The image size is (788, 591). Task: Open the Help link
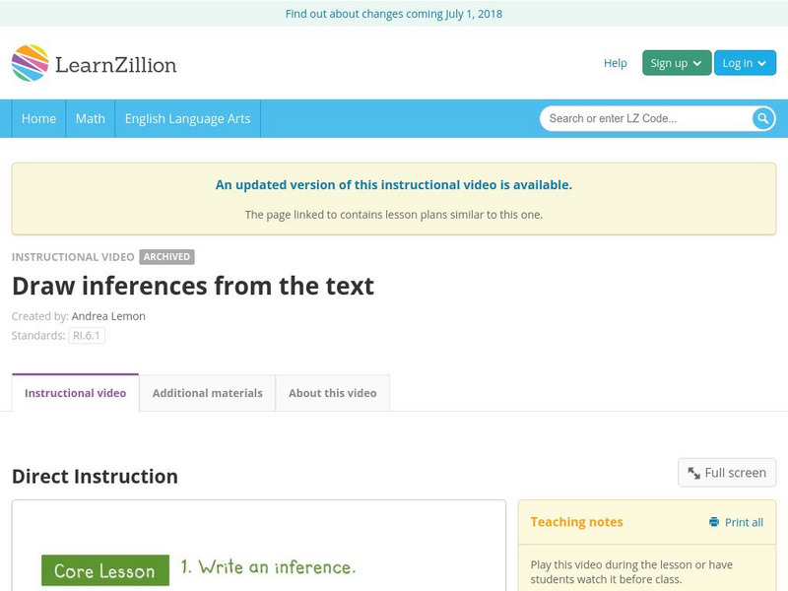coord(615,63)
